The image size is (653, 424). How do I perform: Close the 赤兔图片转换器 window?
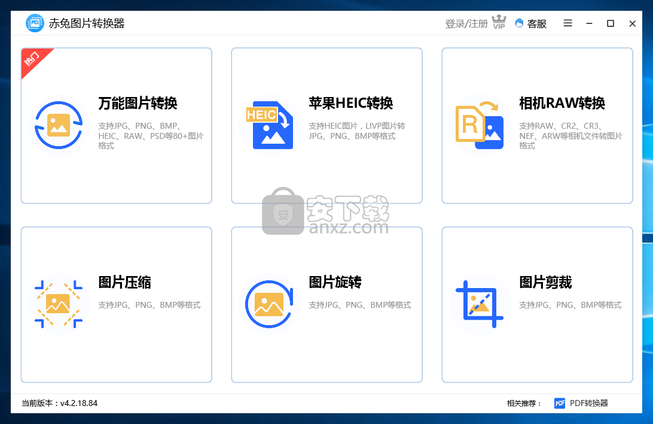(x=632, y=23)
